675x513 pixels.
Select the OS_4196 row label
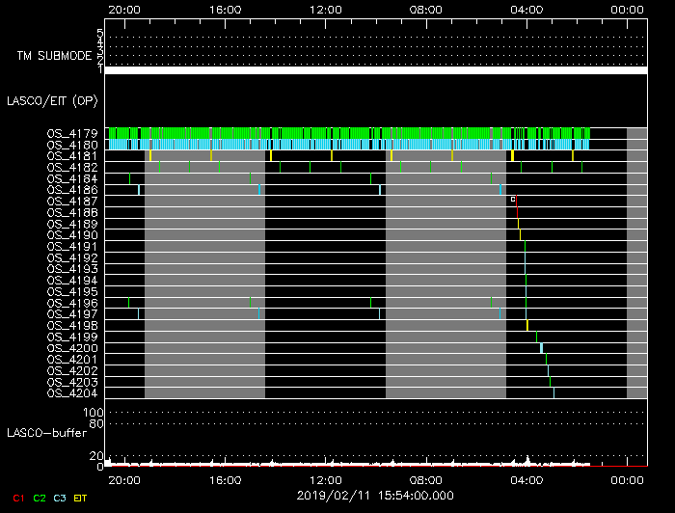[x=72, y=303]
